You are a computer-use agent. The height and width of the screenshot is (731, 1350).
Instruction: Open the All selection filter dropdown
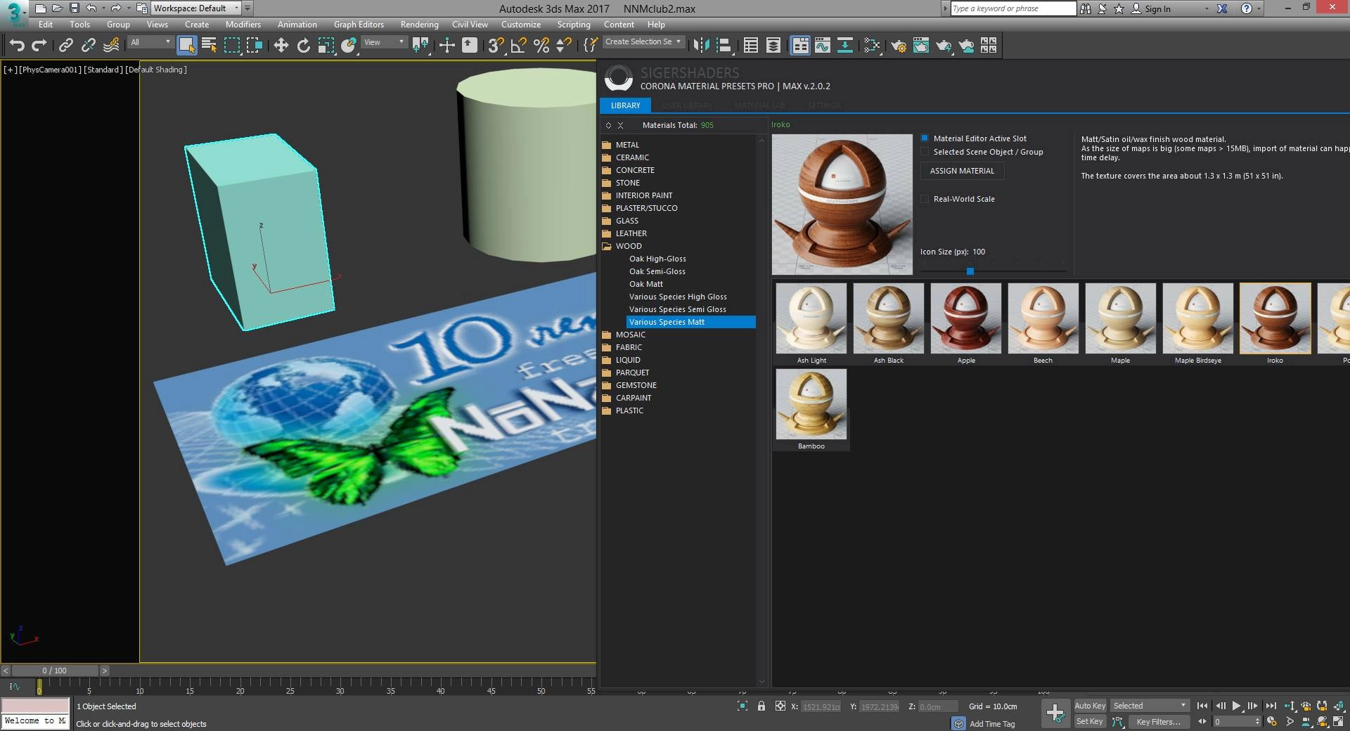[x=150, y=42]
